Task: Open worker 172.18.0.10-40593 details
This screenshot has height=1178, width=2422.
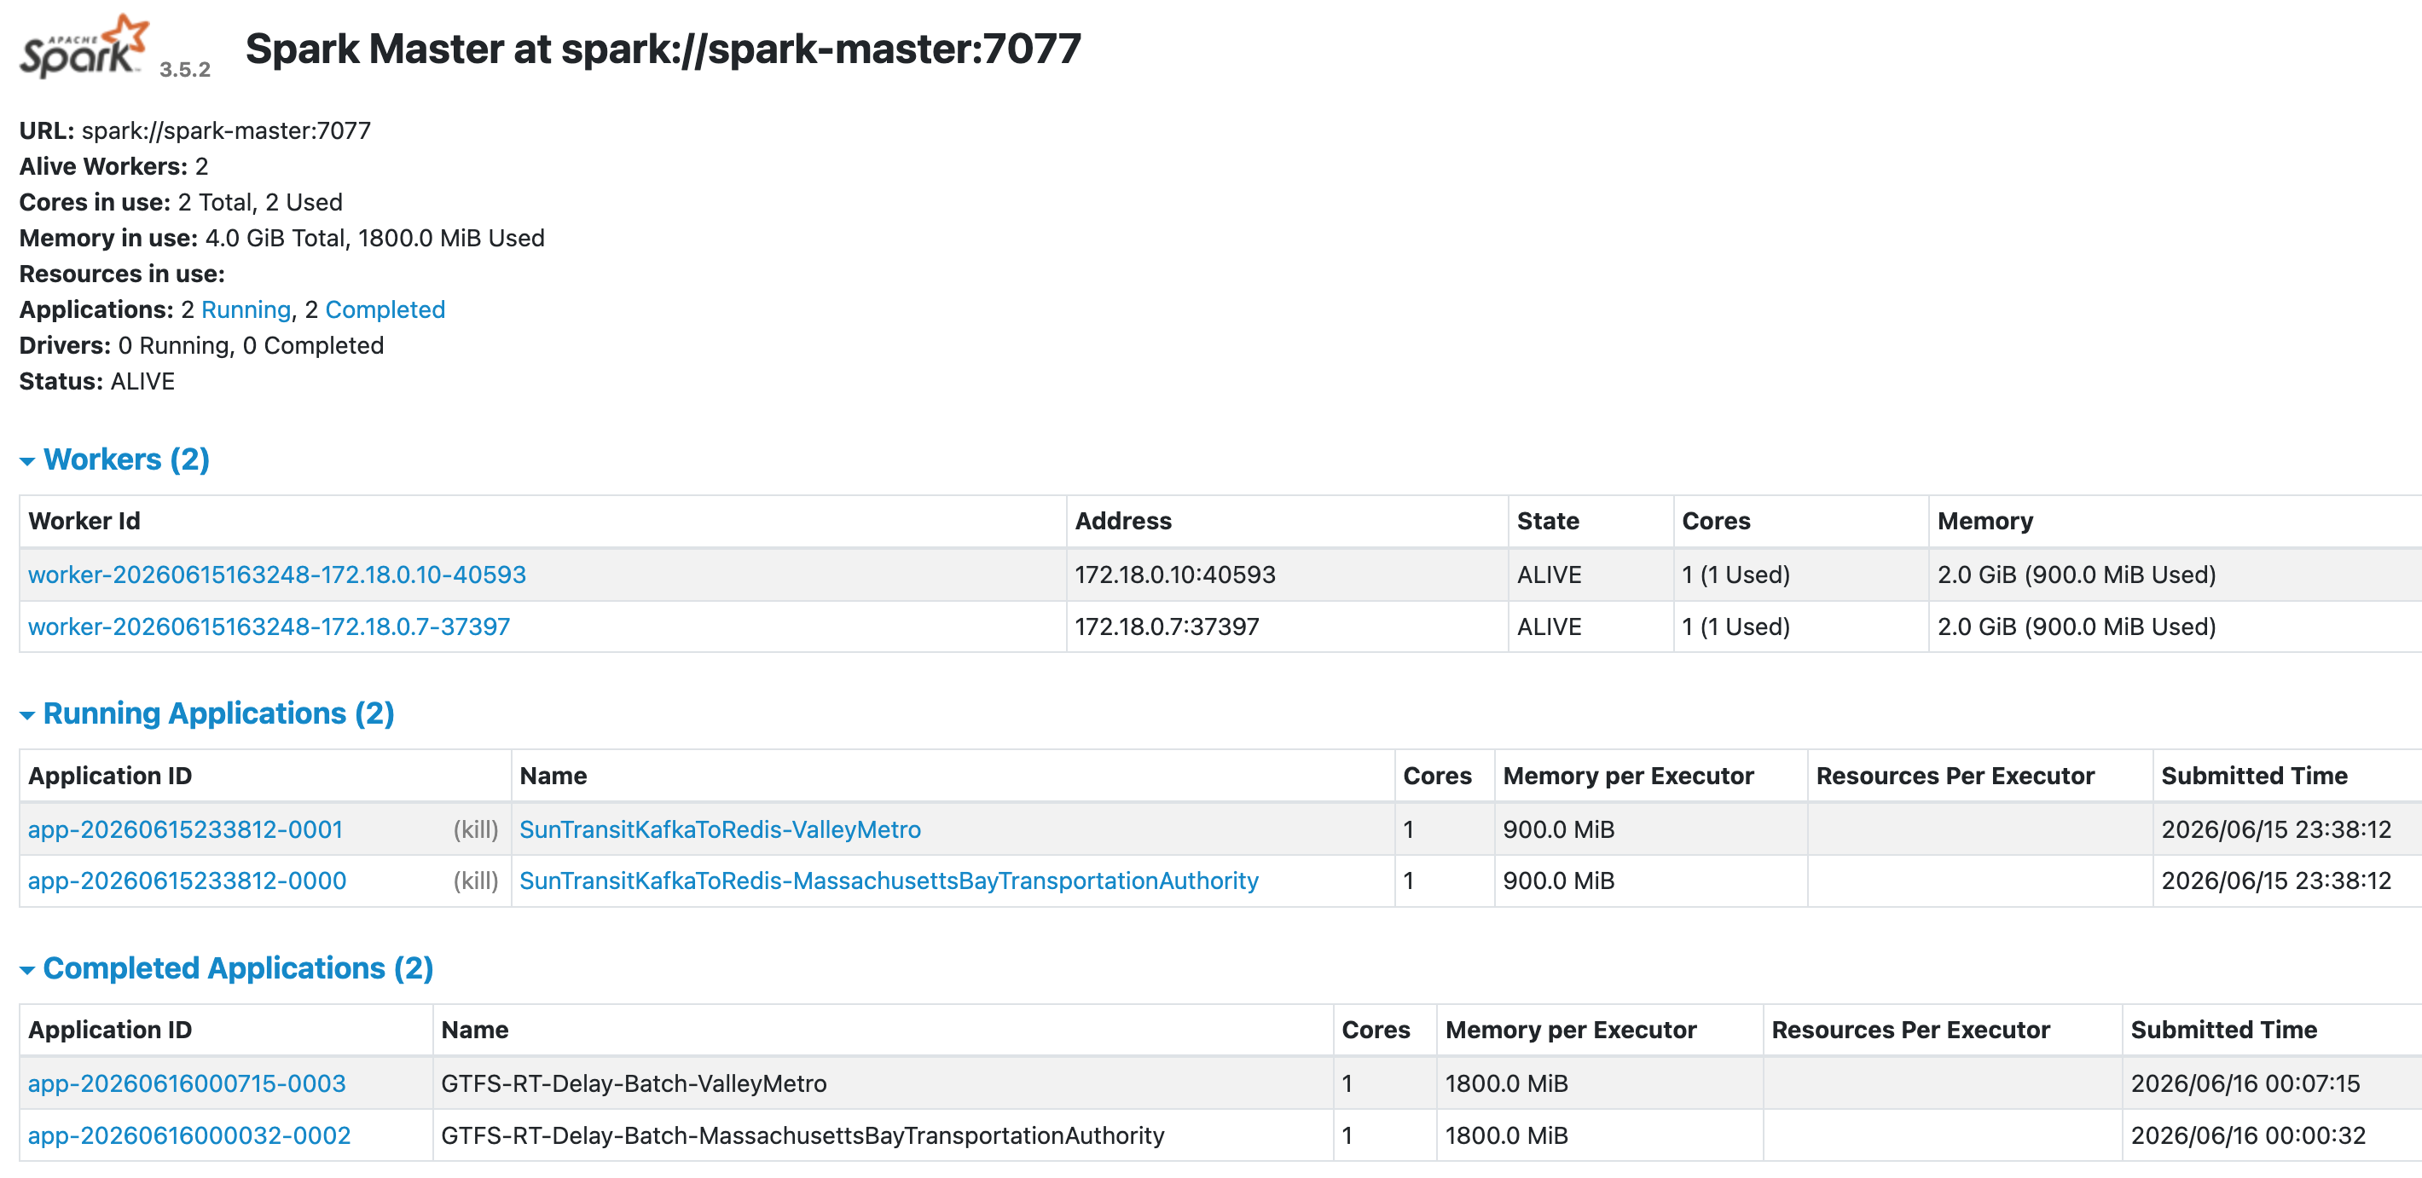Action: 277,574
